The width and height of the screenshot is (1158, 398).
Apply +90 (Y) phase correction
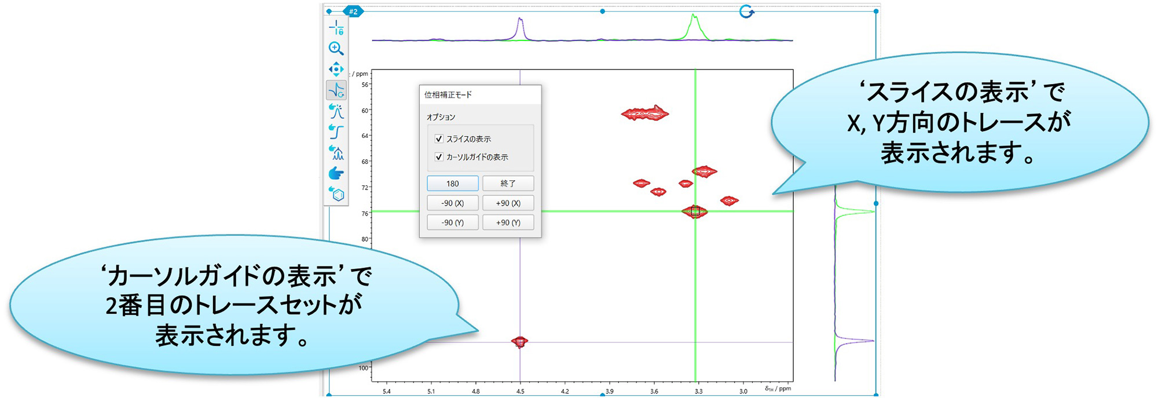[508, 222]
